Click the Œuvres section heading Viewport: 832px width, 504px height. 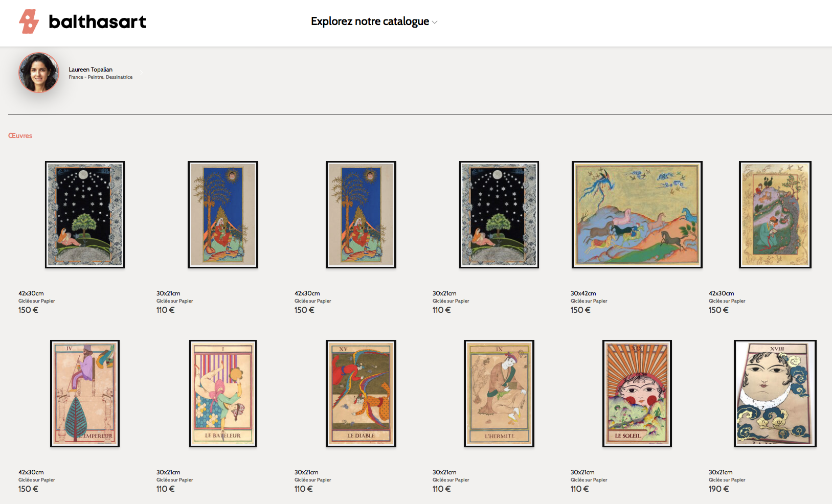[20, 135]
